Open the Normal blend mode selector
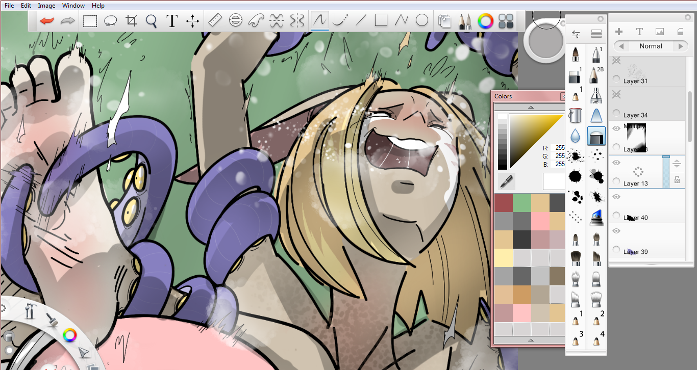Viewport: 697px width, 370px height. 651,46
